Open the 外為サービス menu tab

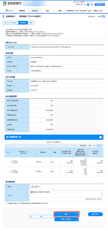click(x=98, y=11)
